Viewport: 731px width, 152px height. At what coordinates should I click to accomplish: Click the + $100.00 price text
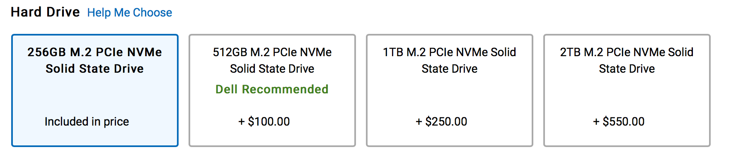pos(264,121)
